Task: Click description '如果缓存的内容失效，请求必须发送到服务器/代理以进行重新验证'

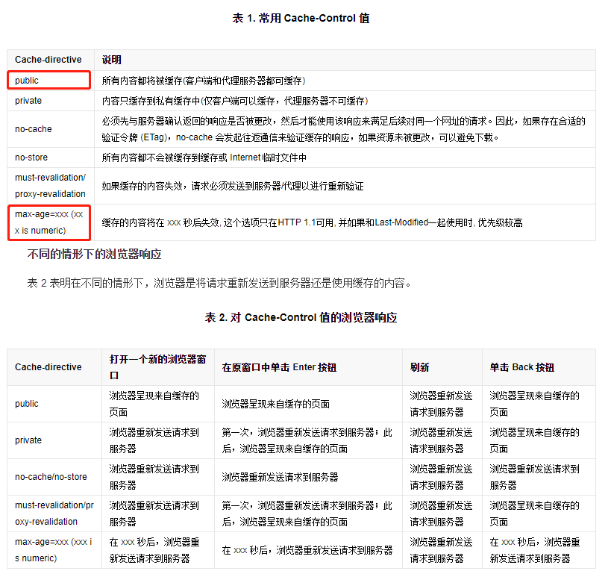Action: click(x=233, y=186)
